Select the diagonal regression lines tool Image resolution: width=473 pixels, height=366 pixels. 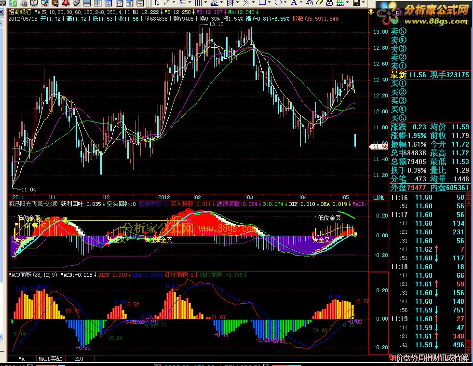246,3
